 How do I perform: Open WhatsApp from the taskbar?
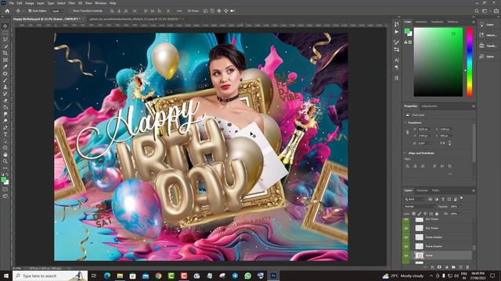pyautogui.click(x=247, y=276)
